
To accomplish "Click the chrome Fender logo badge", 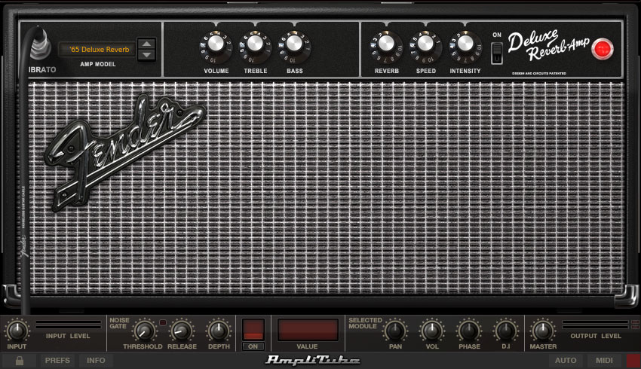I will point(124,152).
